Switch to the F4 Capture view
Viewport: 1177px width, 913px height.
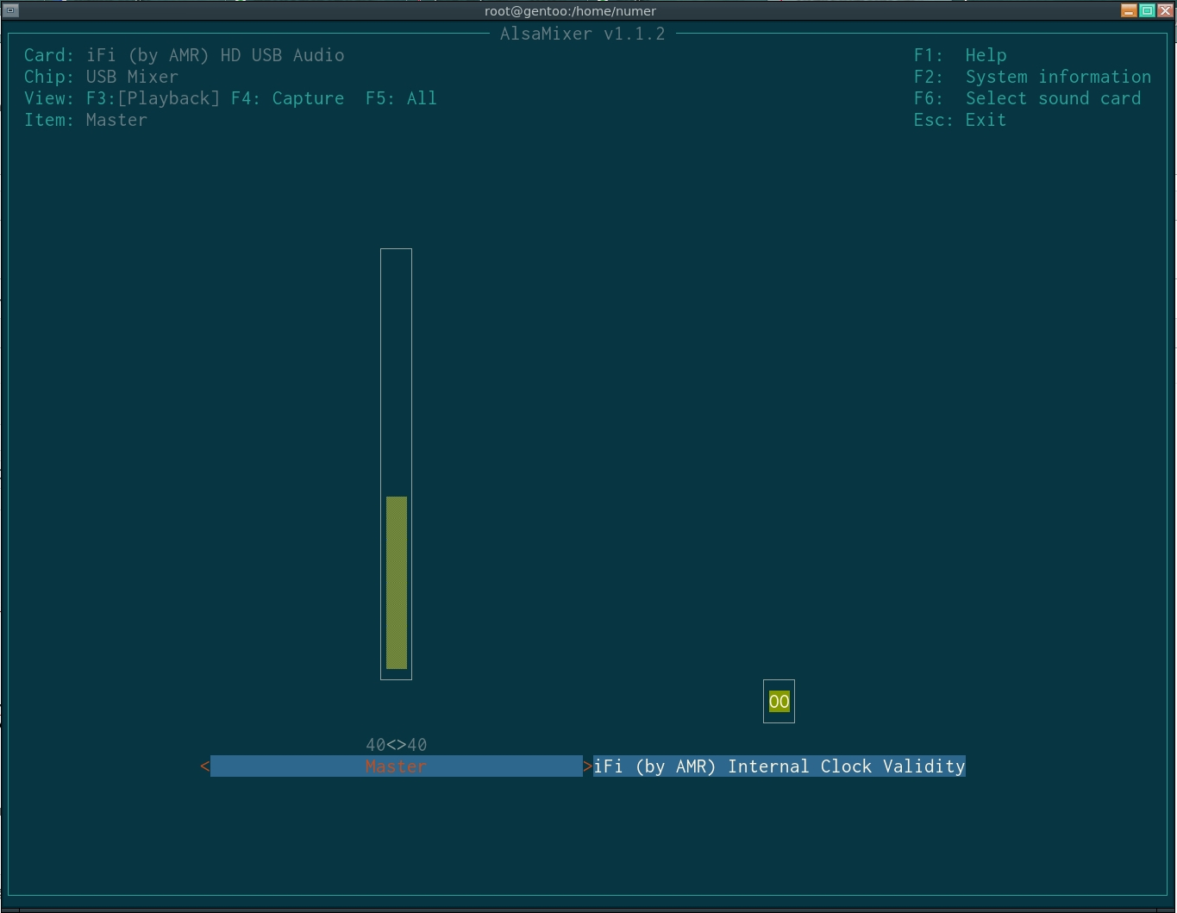coord(287,98)
